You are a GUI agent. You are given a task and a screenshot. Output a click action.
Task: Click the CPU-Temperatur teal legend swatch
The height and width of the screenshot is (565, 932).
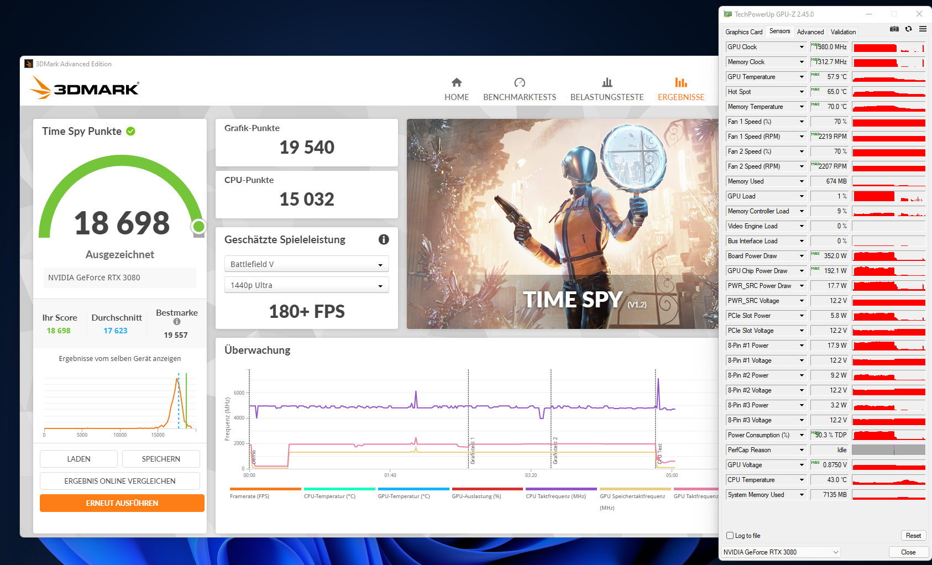pyautogui.click(x=339, y=489)
